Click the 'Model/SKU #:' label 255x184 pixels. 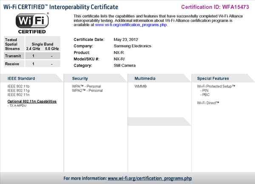coord(86,59)
